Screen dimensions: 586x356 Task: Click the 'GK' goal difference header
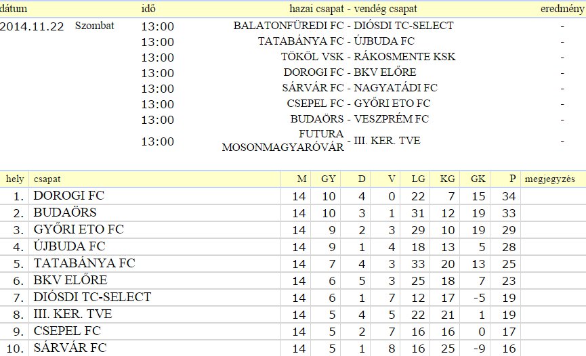[478, 179]
